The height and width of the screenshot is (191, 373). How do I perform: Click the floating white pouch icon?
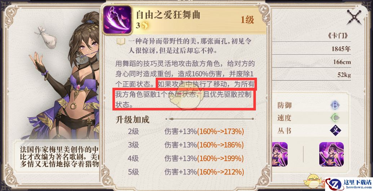click(x=46, y=40)
